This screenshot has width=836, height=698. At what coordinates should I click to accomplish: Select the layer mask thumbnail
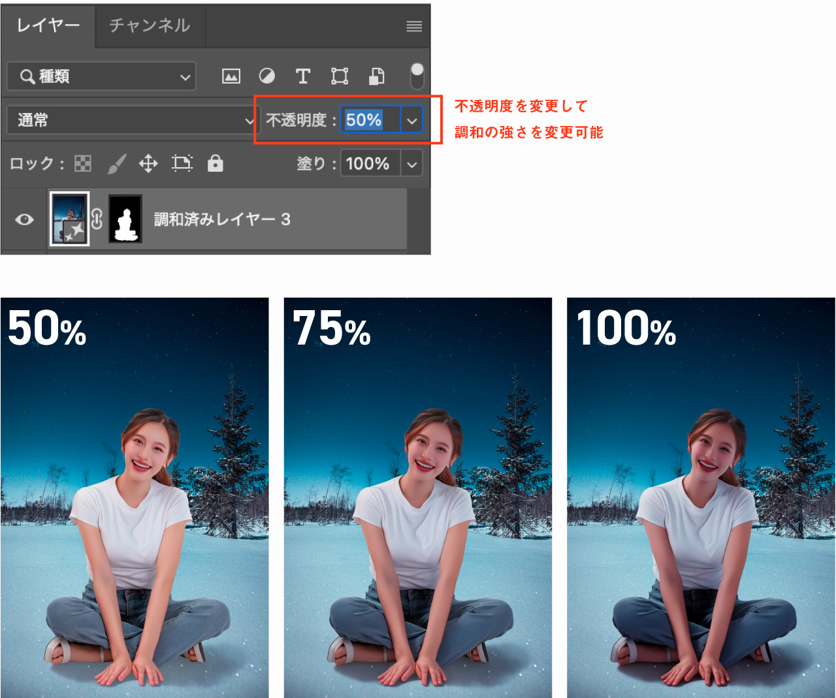tap(125, 219)
